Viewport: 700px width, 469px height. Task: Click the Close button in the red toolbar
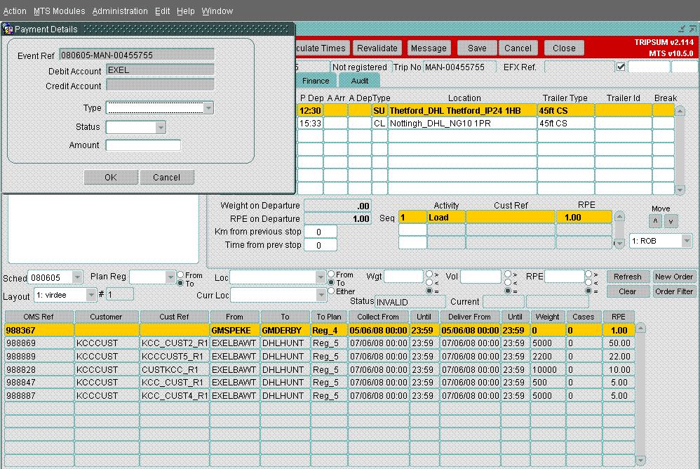[565, 48]
